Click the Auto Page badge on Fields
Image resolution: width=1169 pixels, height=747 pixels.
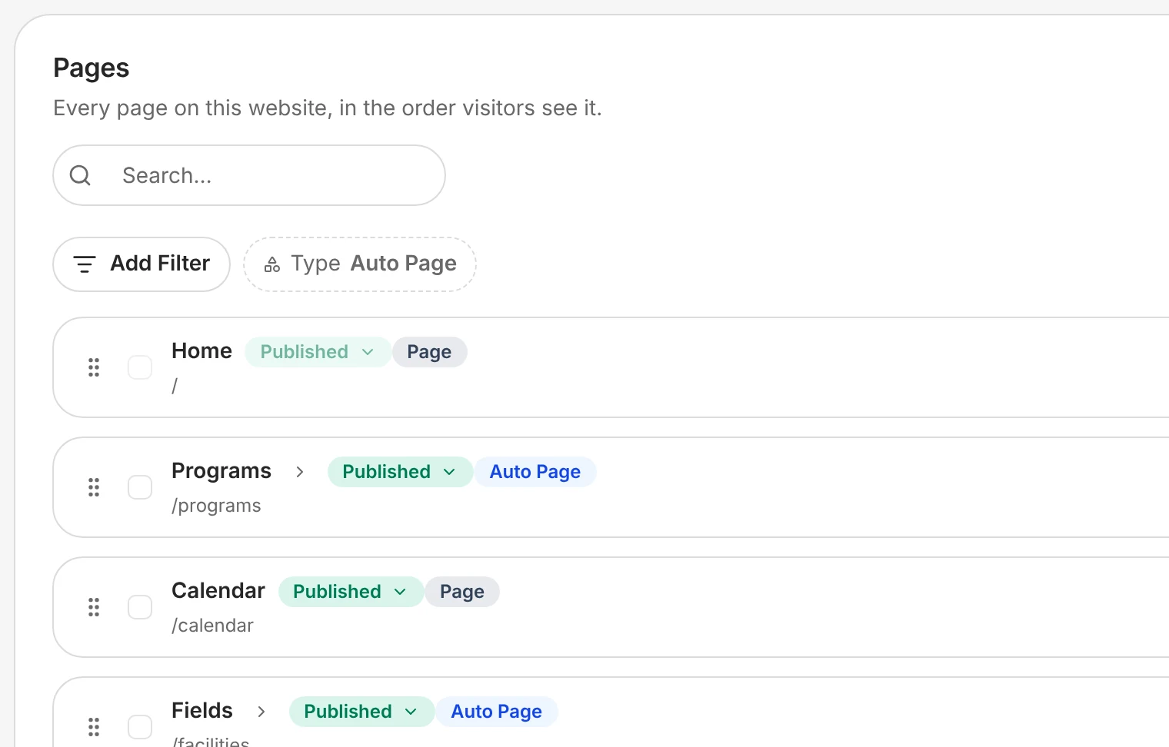(497, 712)
